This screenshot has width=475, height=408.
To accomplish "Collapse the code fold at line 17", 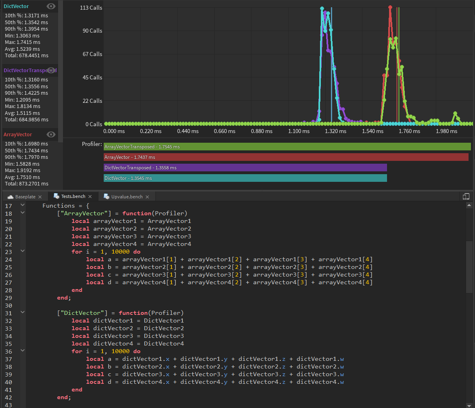I will point(23,206).
